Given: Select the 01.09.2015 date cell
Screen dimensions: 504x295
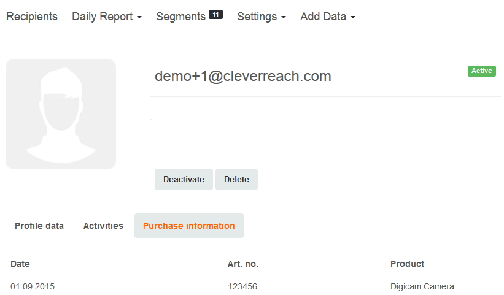Looking at the screenshot, I should 33,286.
